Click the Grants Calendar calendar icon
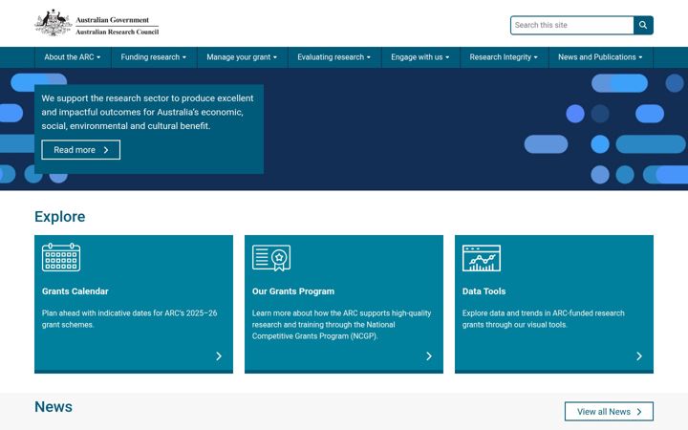Image resolution: width=688 pixels, height=430 pixels. pyautogui.click(x=61, y=257)
